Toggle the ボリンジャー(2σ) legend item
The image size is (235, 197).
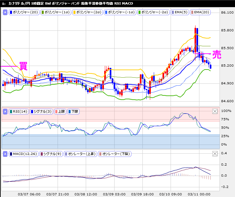click(88, 12)
